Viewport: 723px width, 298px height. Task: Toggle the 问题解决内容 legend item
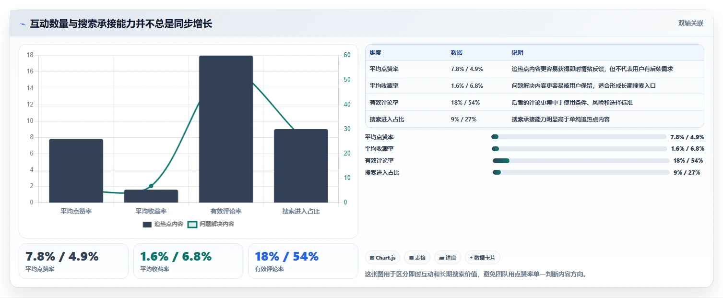click(x=211, y=224)
